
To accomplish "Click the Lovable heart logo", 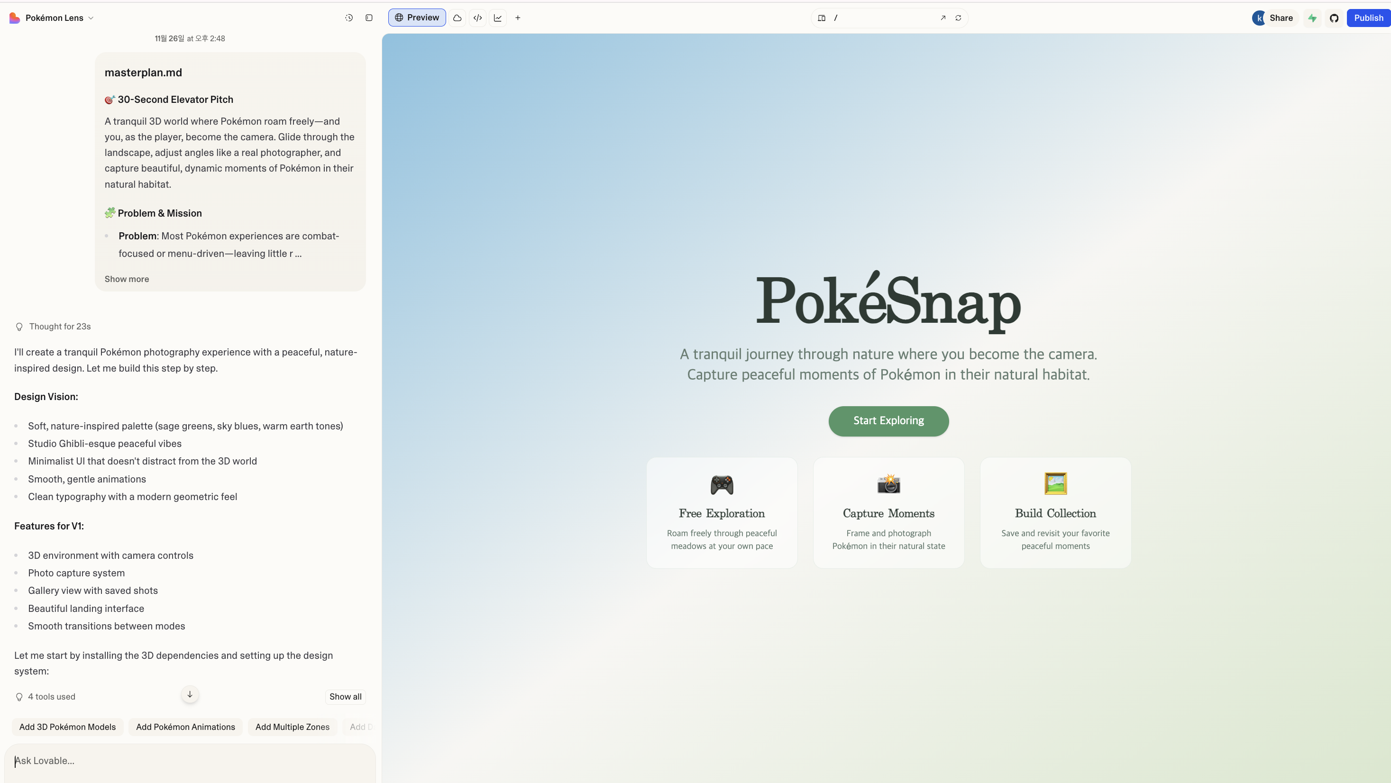I will [15, 18].
